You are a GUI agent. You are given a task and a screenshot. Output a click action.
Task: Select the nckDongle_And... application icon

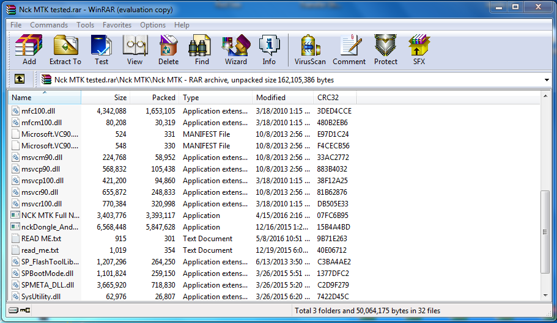15,227
